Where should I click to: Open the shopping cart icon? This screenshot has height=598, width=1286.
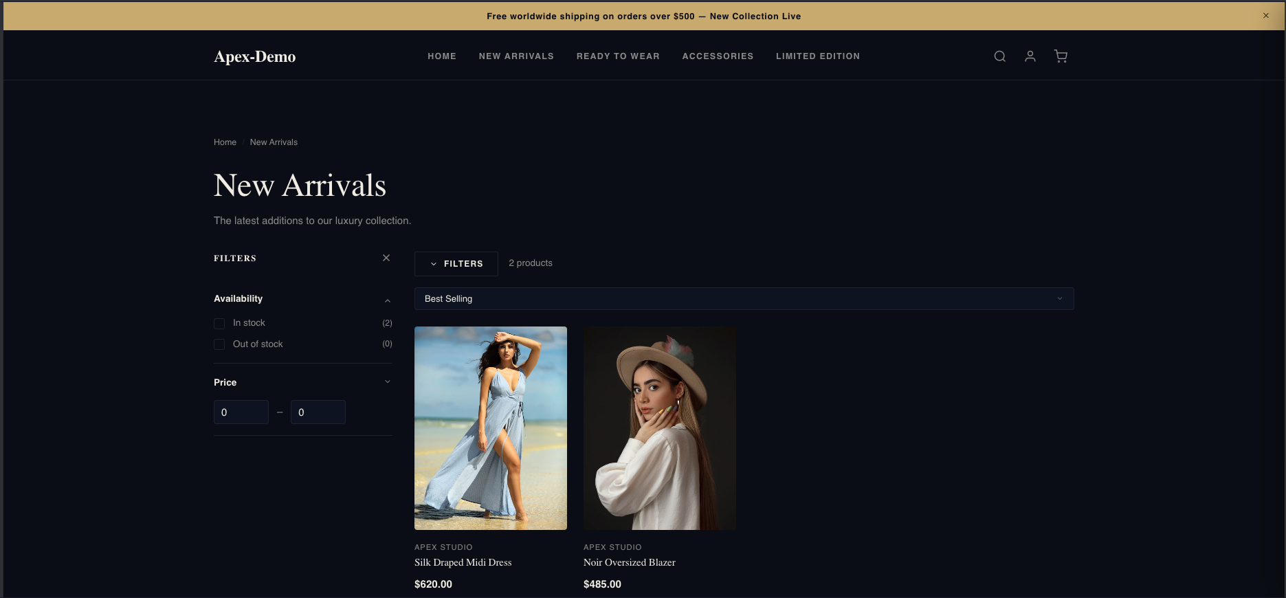[1061, 56]
